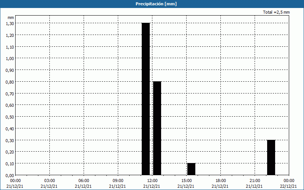Image resolution: width=304 pixels, height=190 pixels.
Task: Click the mm unit label above the axis
Action: click(x=11, y=17)
